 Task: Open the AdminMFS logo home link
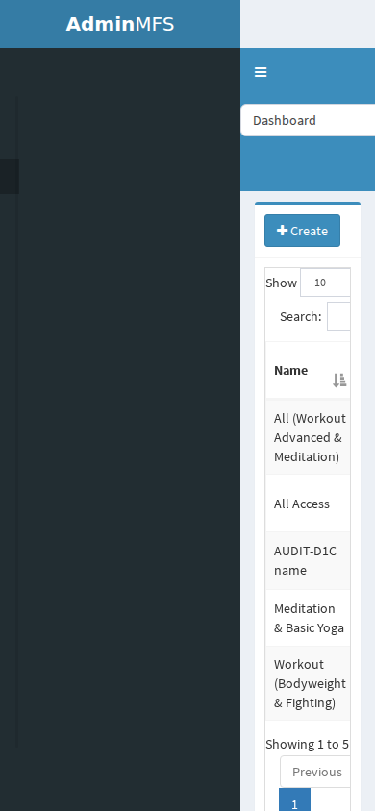point(120,24)
